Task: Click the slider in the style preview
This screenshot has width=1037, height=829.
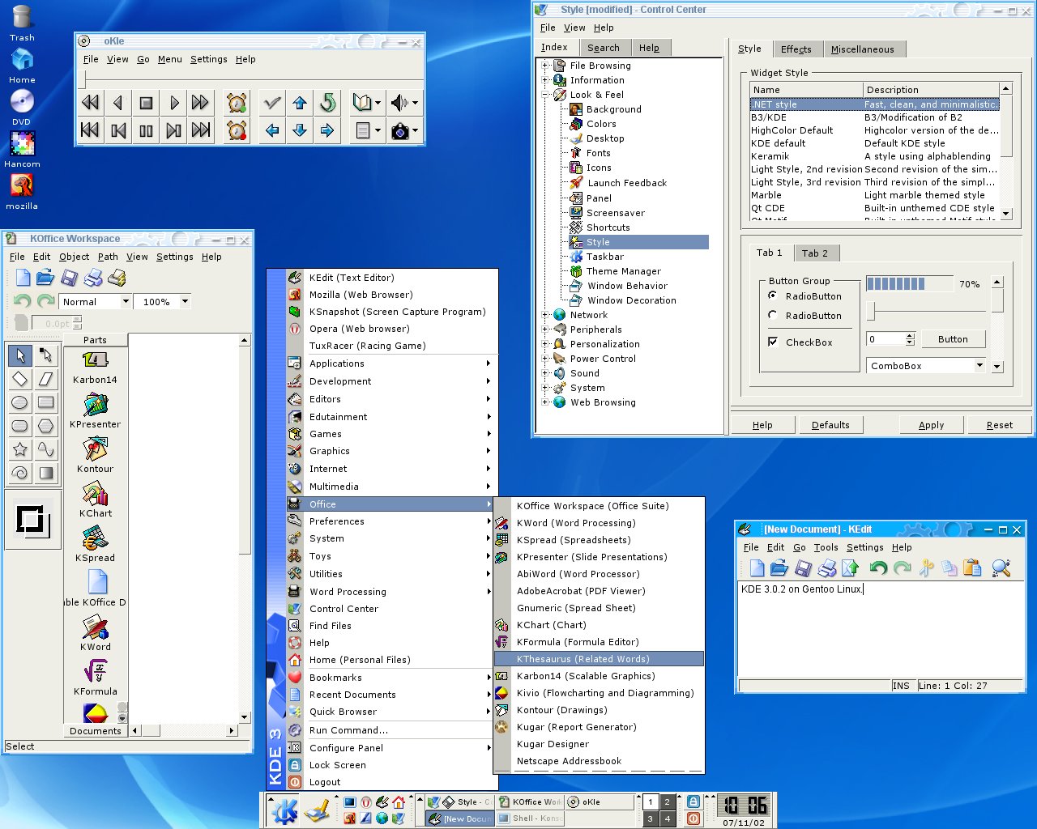Action: tap(872, 311)
